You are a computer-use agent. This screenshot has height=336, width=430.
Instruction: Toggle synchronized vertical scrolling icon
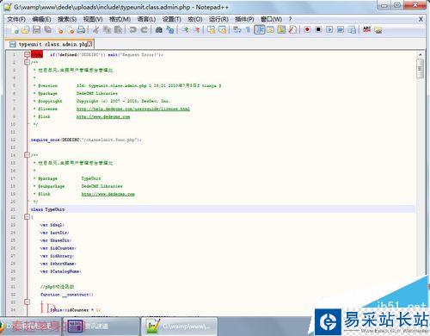[212, 29]
